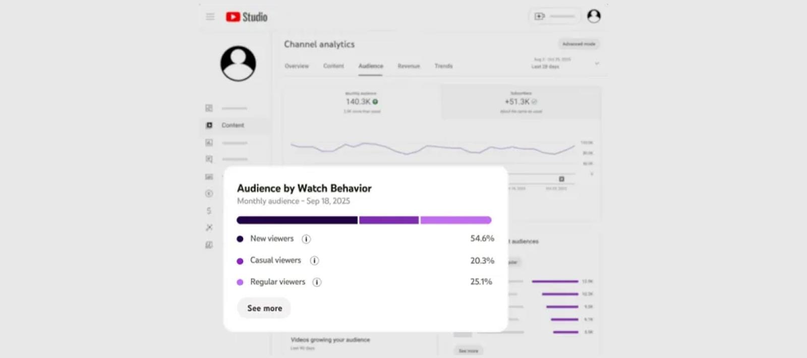Click the Create video camera icon
Screen dimensions: 807x358
[x=540, y=16]
